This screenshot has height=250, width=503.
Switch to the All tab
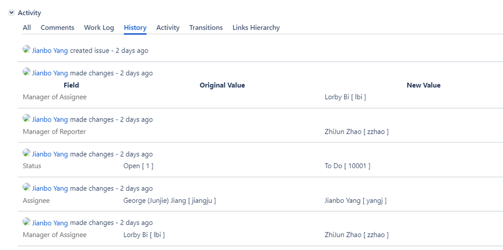coord(27,28)
